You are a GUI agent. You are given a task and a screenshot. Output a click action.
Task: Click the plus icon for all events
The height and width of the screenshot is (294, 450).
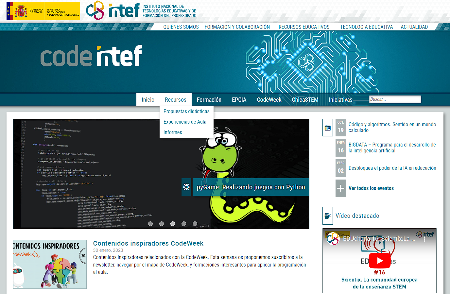341,188
